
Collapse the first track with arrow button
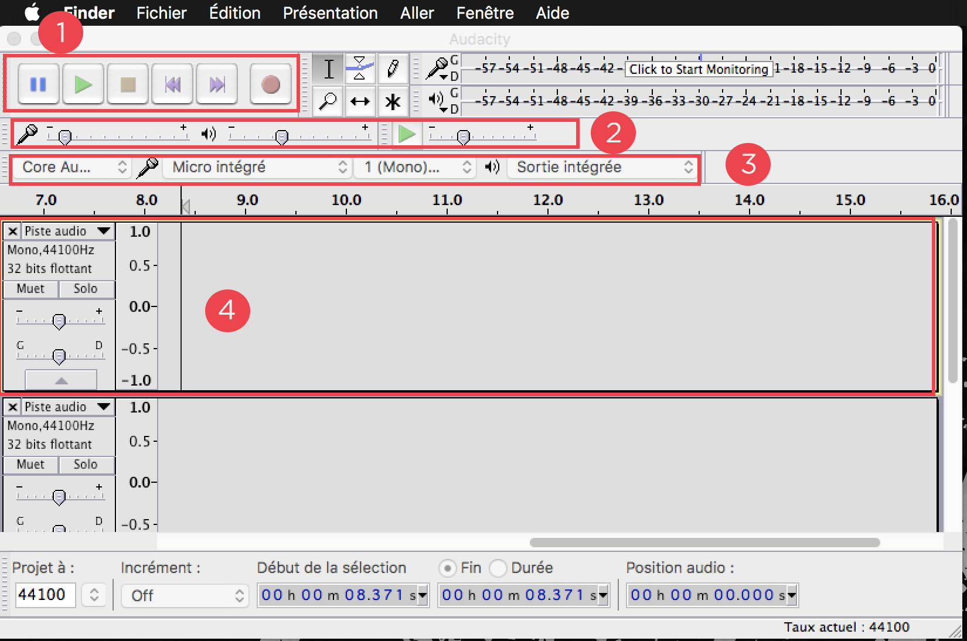pyautogui.click(x=61, y=380)
